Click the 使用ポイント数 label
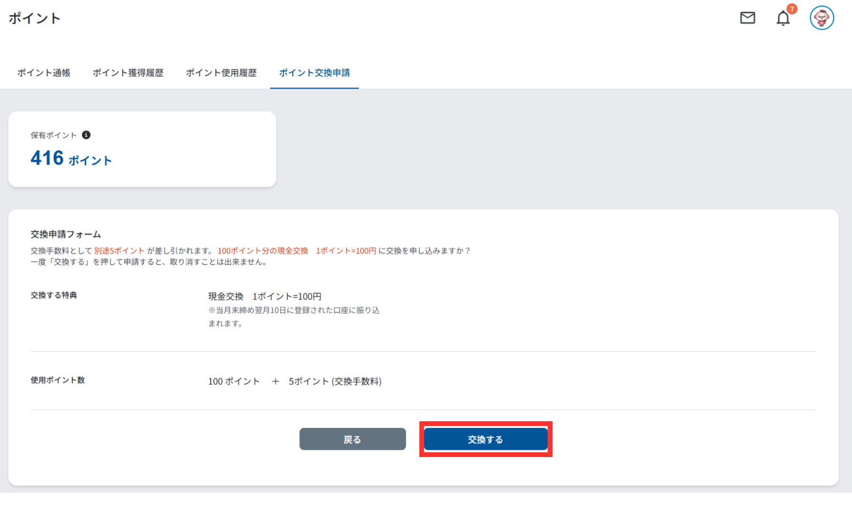 tap(58, 380)
